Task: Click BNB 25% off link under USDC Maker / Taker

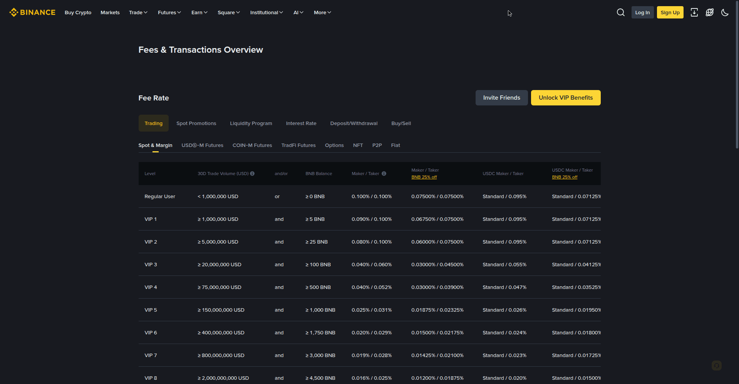Action: click(x=565, y=177)
